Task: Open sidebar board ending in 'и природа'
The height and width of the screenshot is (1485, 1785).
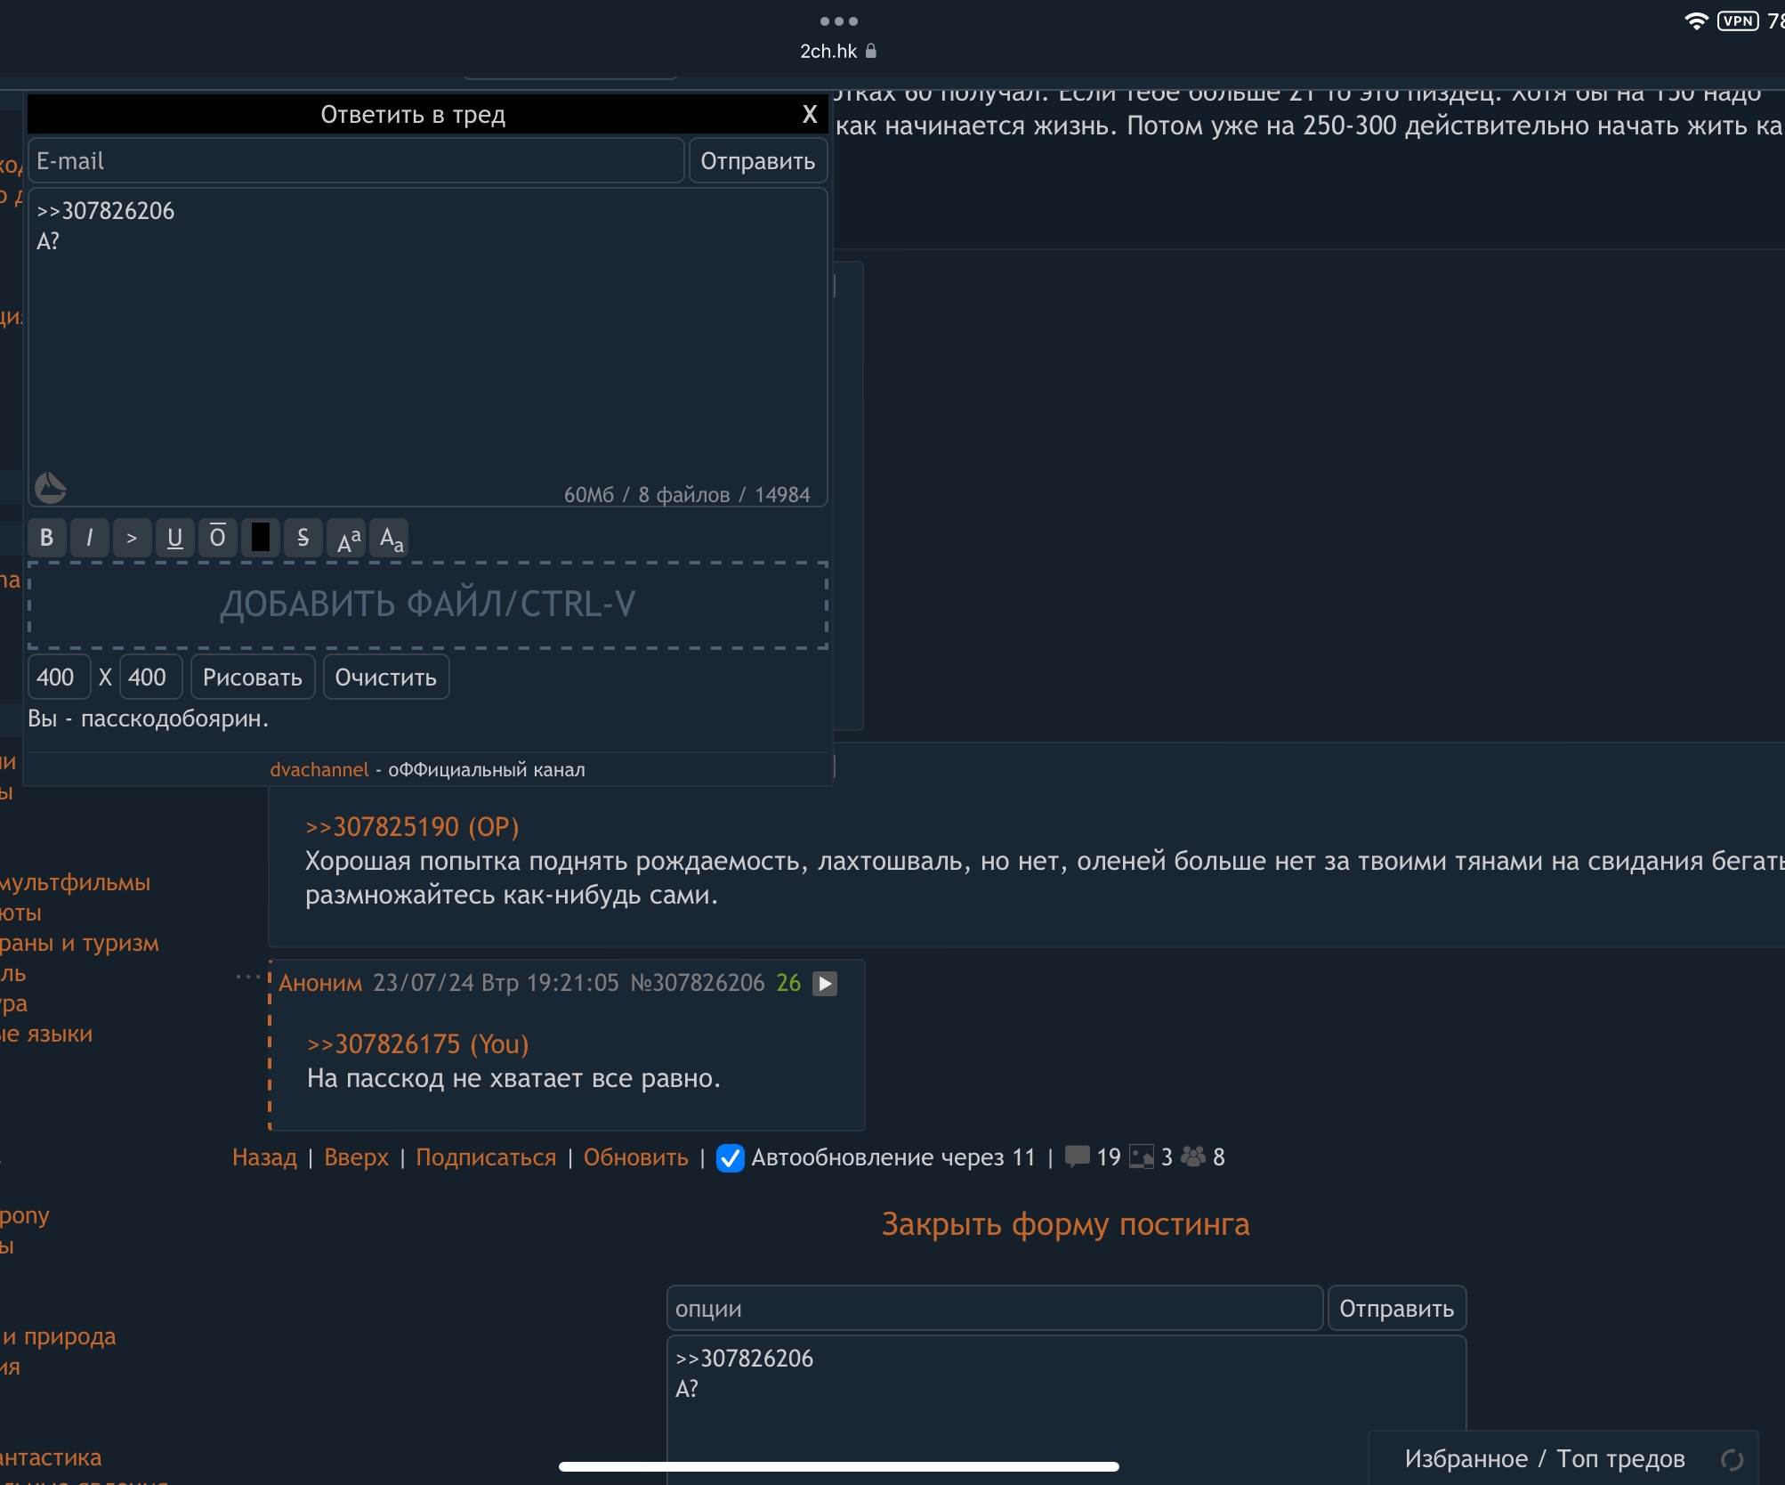Action: tap(59, 1337)
